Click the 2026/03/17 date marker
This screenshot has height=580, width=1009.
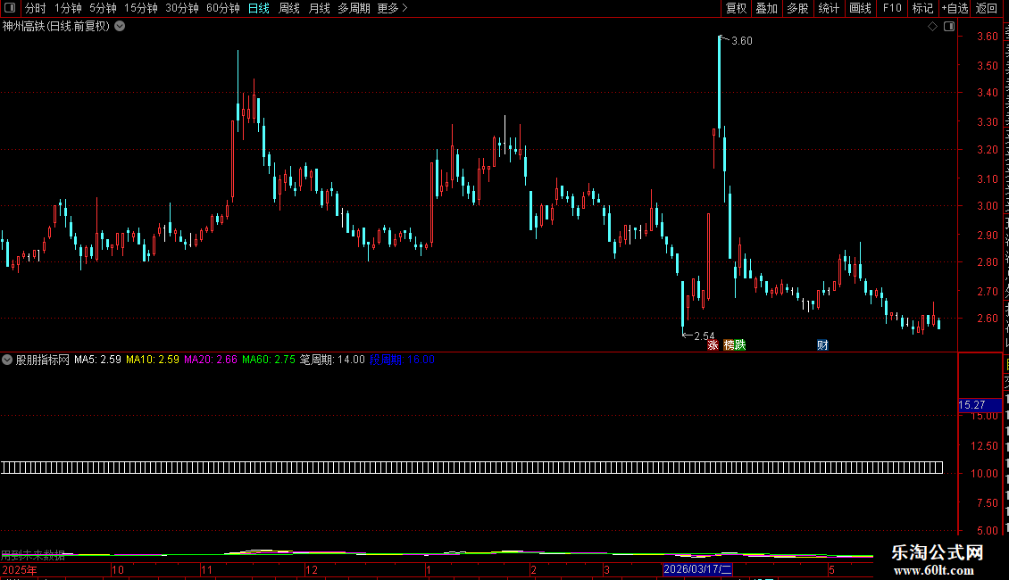[x=697, y=569]
